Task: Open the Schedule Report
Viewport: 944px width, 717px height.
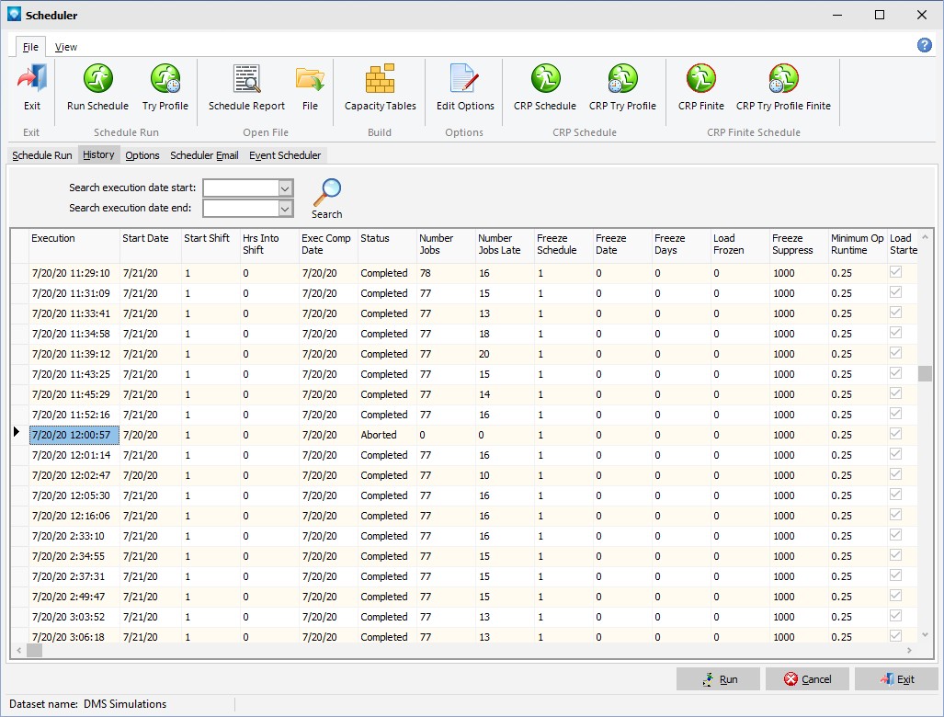Action: coord(246,80)
